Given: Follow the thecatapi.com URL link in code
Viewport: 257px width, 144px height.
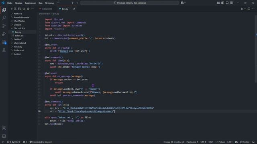Looking at the screenshot, I should coord(86,111).
